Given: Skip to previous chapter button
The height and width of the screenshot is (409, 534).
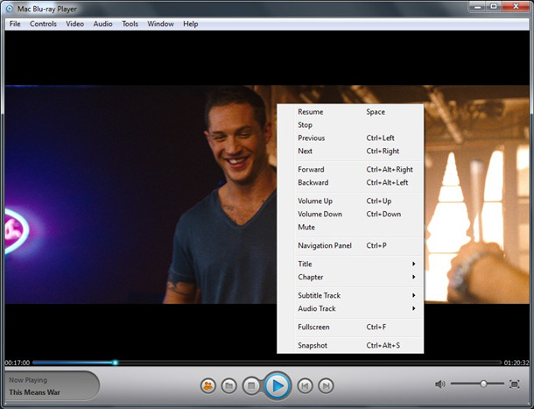Looking at the screenshot, I should point(305,386).
